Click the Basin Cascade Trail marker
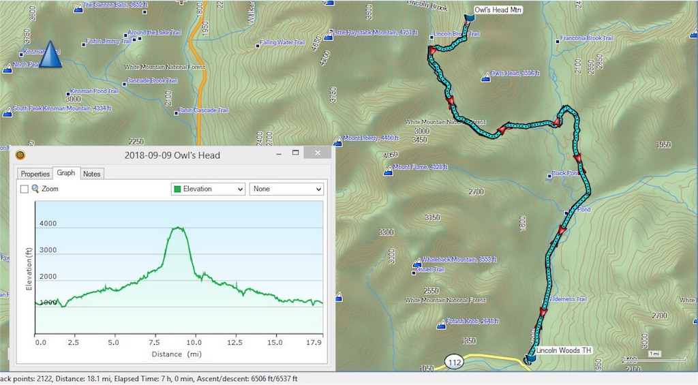 [176, 113]
